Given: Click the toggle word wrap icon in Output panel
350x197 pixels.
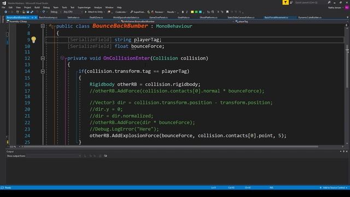Looking at the screenshot, I should (x=106, y=156).
